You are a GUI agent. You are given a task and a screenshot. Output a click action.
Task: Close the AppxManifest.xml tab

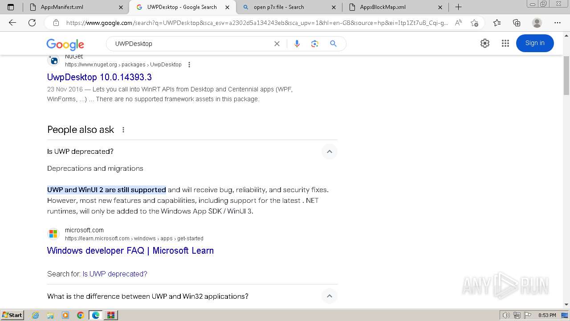coord(121,7)
